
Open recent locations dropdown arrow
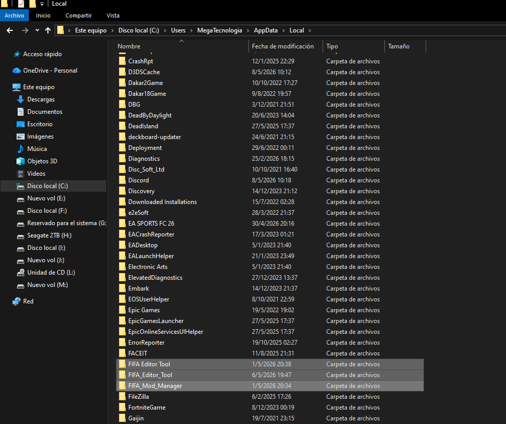(x=37, y=30)
